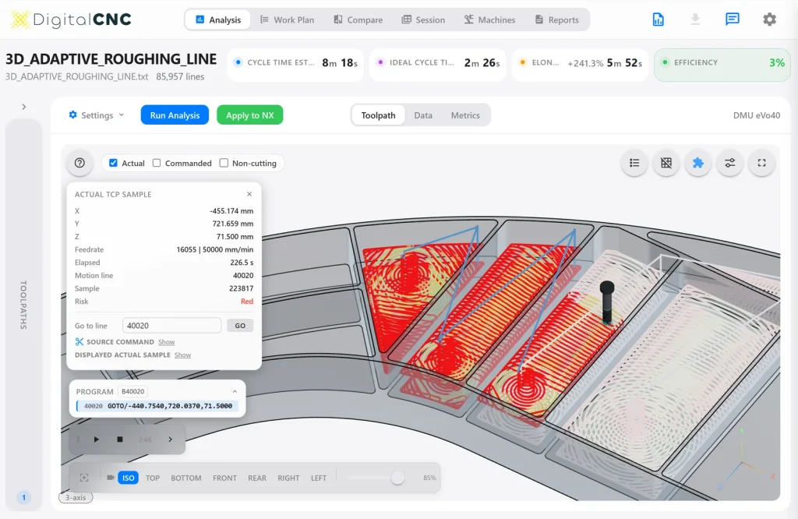Click the DMU eVo40 machine label

[756, 115]
